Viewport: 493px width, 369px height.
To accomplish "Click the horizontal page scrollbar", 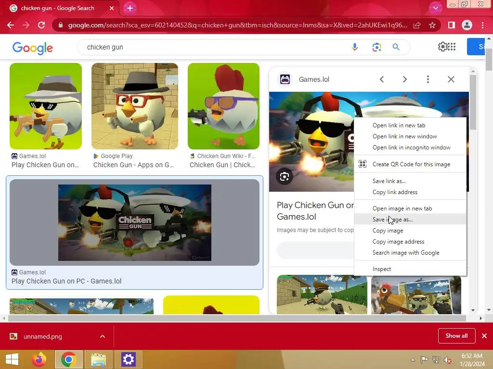I will pos(237,318).
